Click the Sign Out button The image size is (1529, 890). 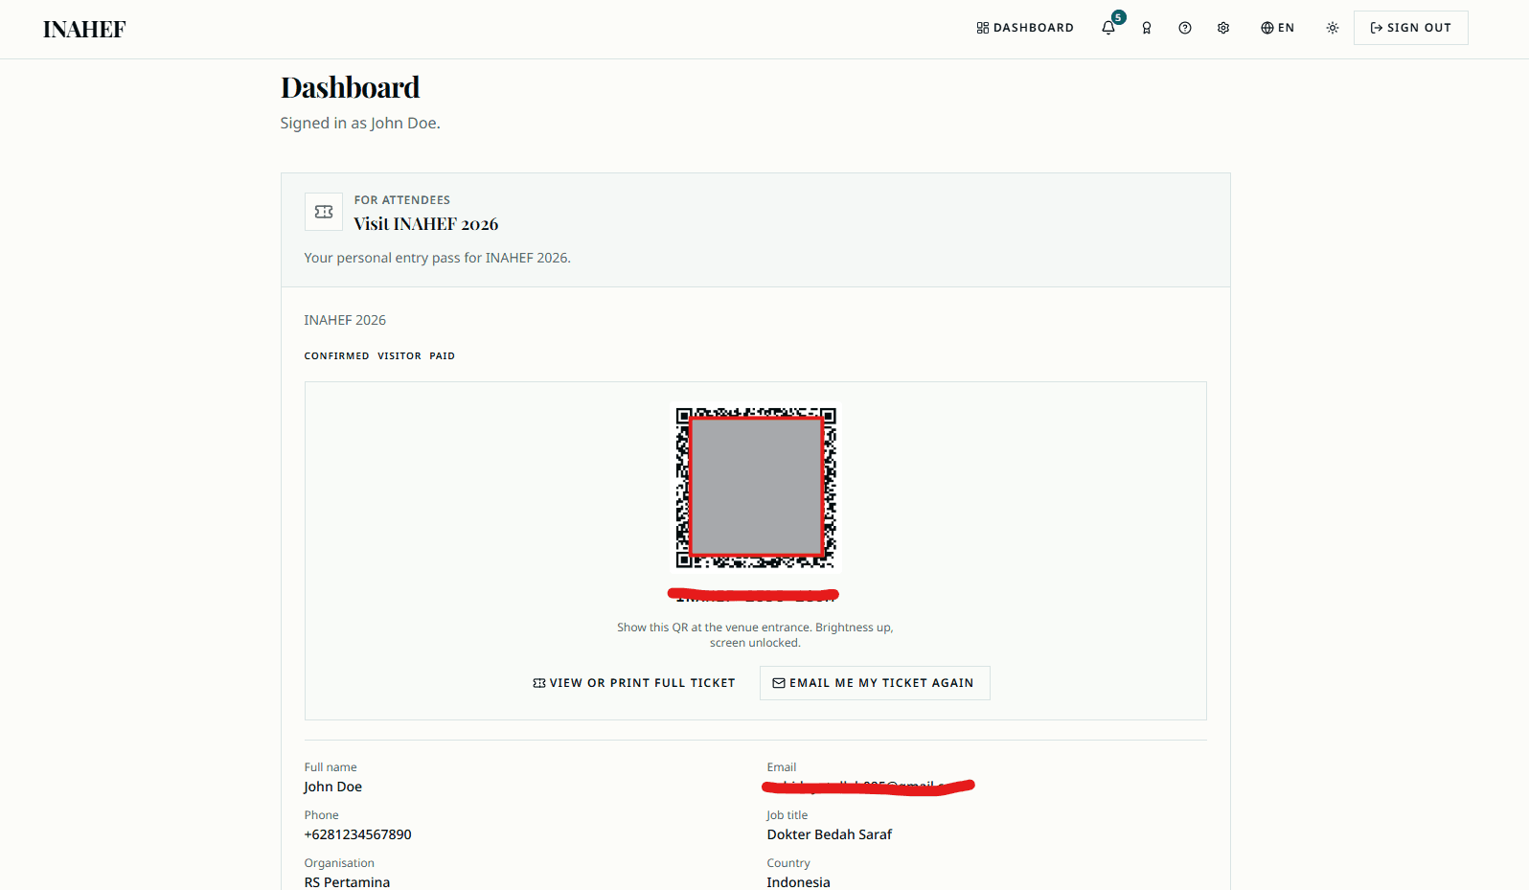pyautogui.click(x=1410, y=28)
